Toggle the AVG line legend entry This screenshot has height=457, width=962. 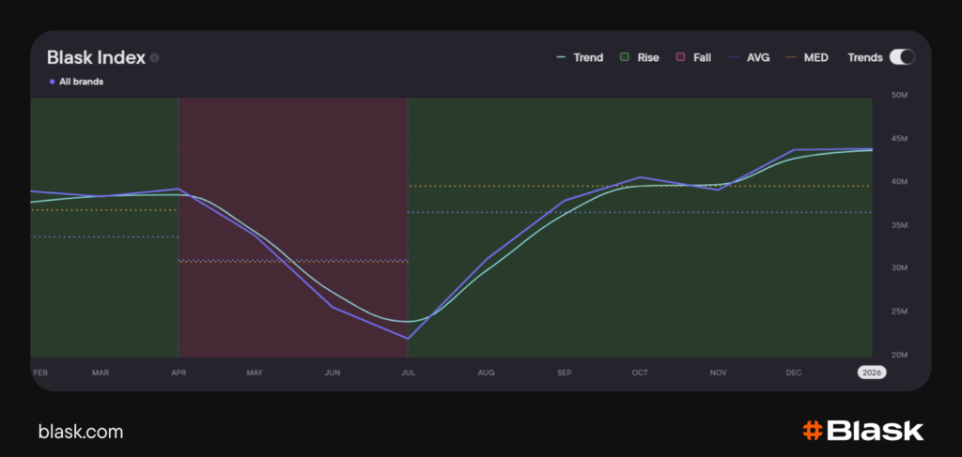(x=748, y=57)
